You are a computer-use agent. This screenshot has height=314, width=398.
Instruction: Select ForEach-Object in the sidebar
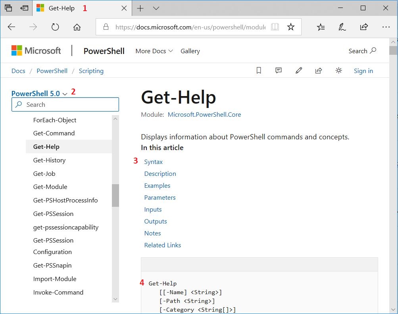click(55, 120)
